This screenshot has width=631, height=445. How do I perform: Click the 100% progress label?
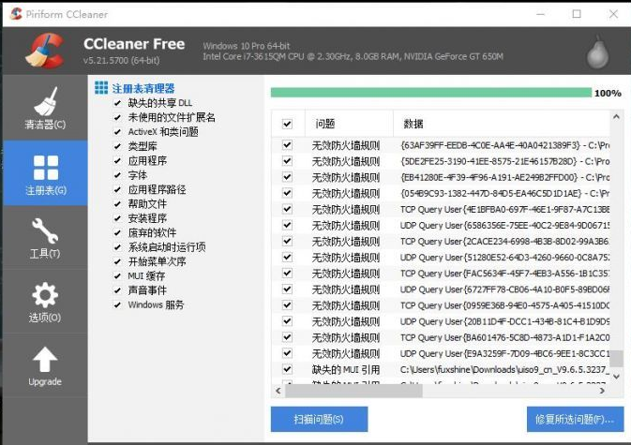tap(608, 94)
